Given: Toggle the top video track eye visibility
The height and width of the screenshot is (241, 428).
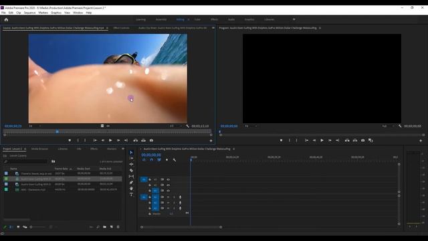Looking at the screenshot, I should [168, 179].
